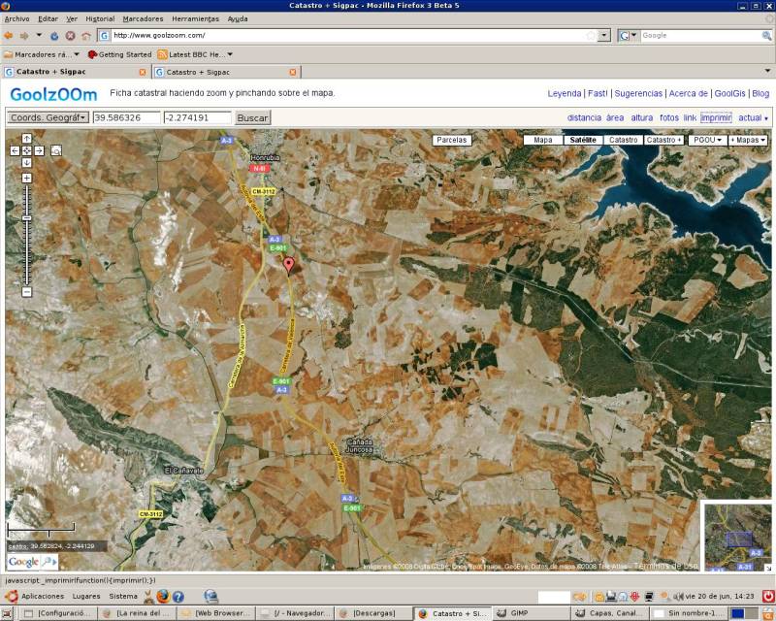Pan the map up with arrow button
This screenshot has width=776, height=621.
tap(26, 139)
